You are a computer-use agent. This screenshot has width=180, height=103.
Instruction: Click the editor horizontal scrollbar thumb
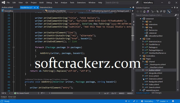point(62,93)
